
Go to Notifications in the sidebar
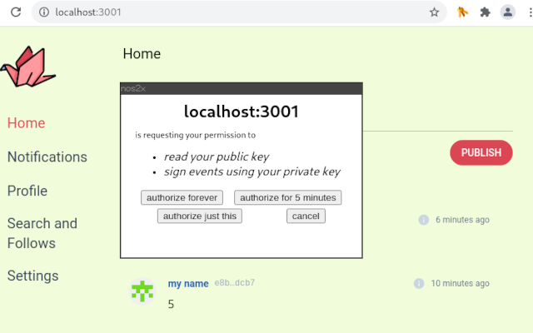pyautogui.click(x=47, y=157)
